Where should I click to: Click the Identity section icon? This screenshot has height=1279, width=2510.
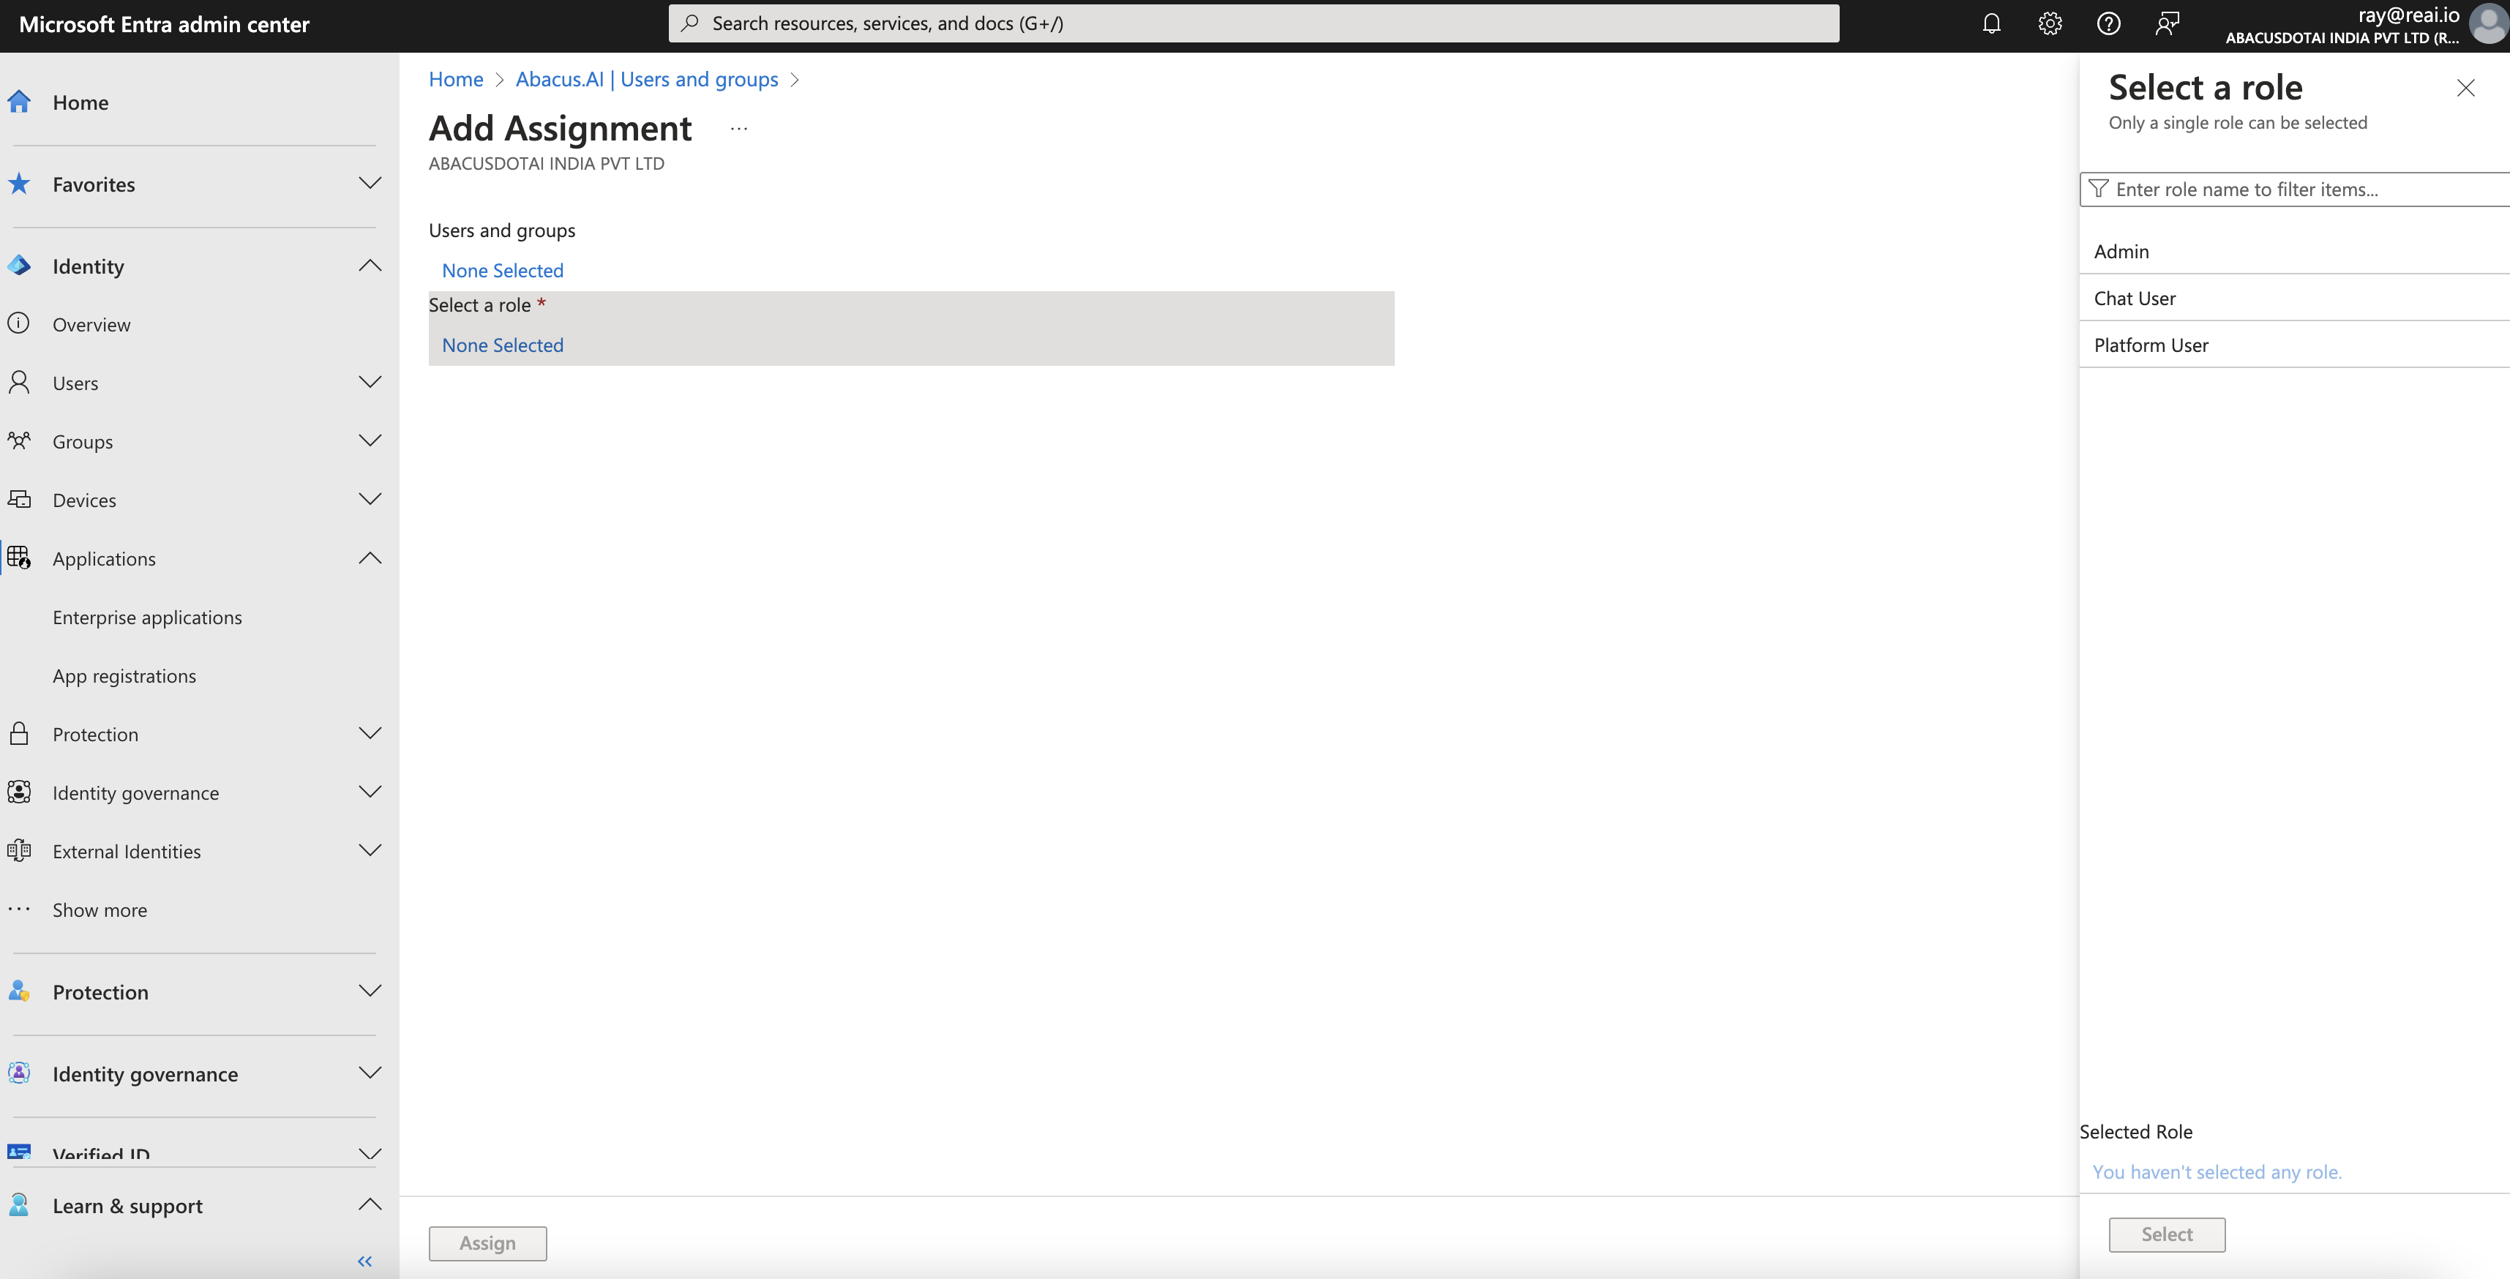20,264
